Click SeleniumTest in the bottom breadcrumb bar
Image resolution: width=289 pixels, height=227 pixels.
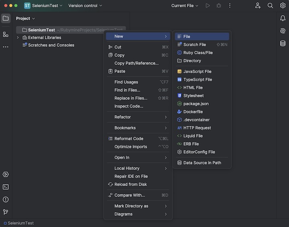20,223
